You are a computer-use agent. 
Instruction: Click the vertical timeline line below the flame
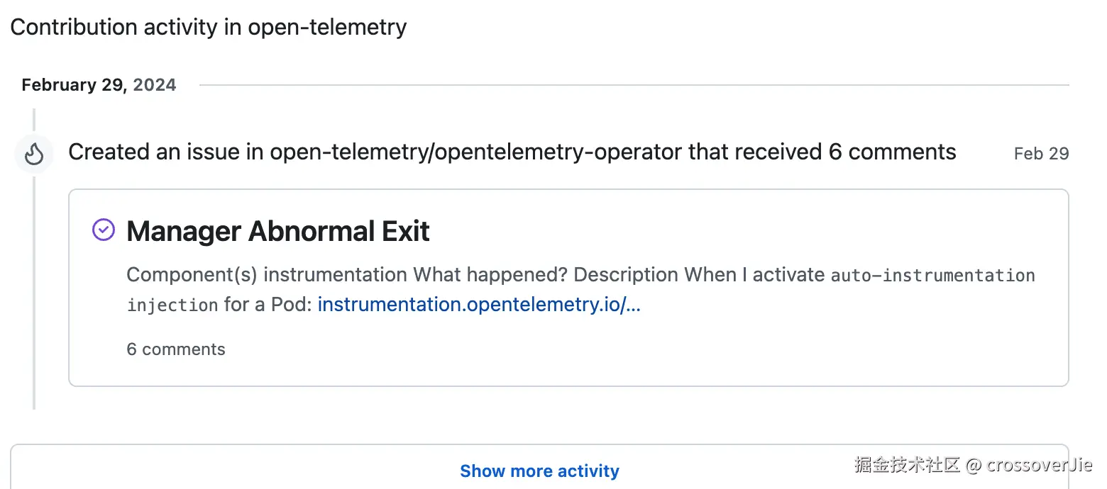pyautogui.click(x=34, y=283)
